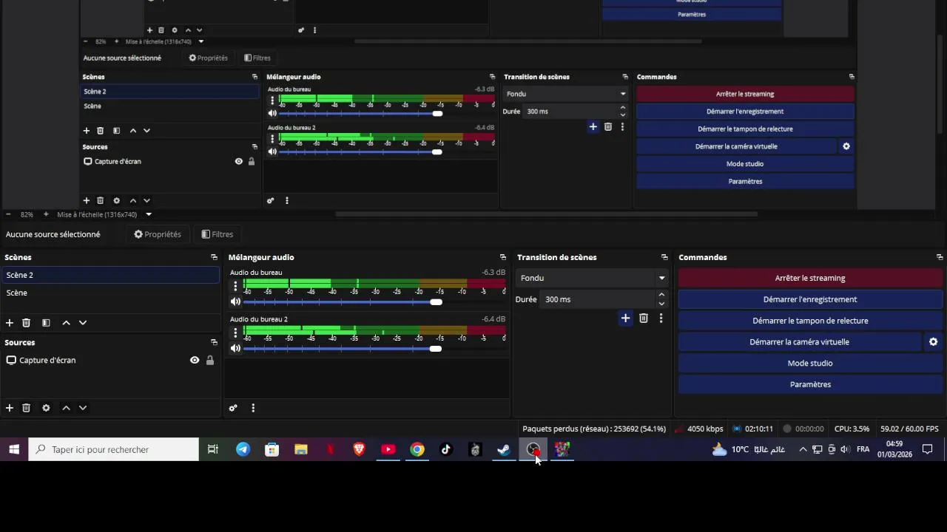Move scene down arrow in the main Scènes toolbar

click(83, 323)
